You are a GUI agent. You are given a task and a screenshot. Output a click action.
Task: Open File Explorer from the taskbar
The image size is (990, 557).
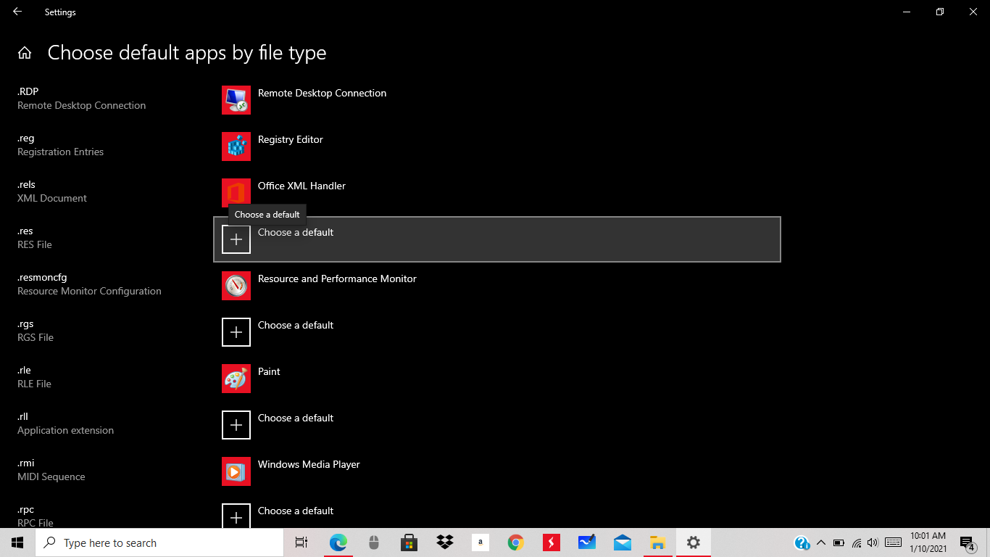pos(658,542)
